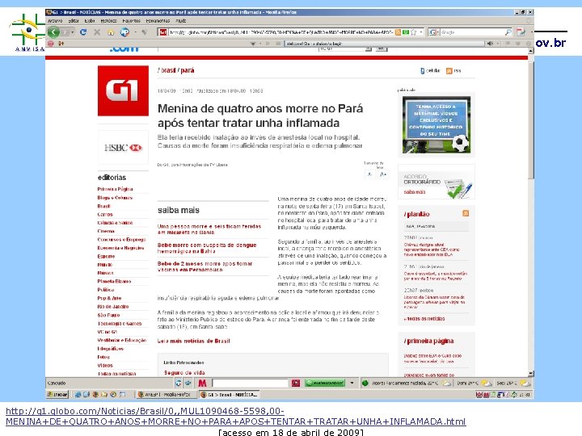
Task: Open the Exibir menu
Action: coord(90,21)
